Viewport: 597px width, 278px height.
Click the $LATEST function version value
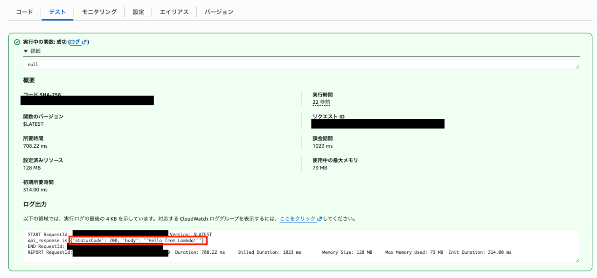coord(33,124)
